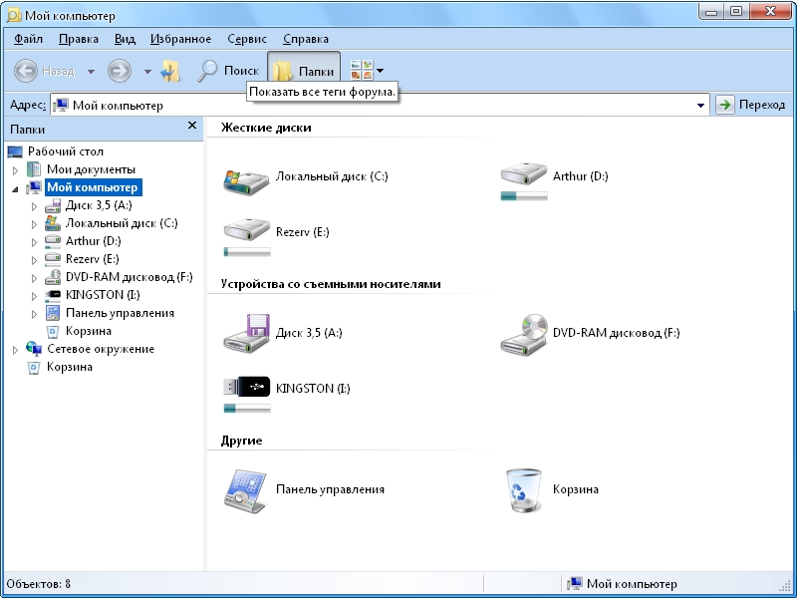Viewport: 797px width, 598px height.
Task: Select Корзина large recycle bin icon
Action: point(524,490)
